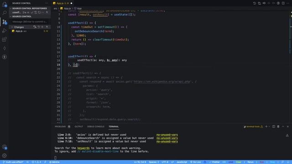Viewport: 292px width, 164px height.
Task: Click the Prettier status bar item
Action: (x=214, y=162)
